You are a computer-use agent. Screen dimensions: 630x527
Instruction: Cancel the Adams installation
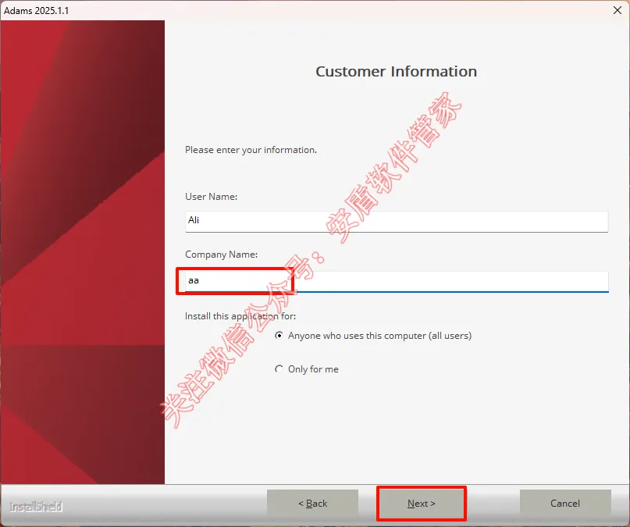click(x=565, y=504)
